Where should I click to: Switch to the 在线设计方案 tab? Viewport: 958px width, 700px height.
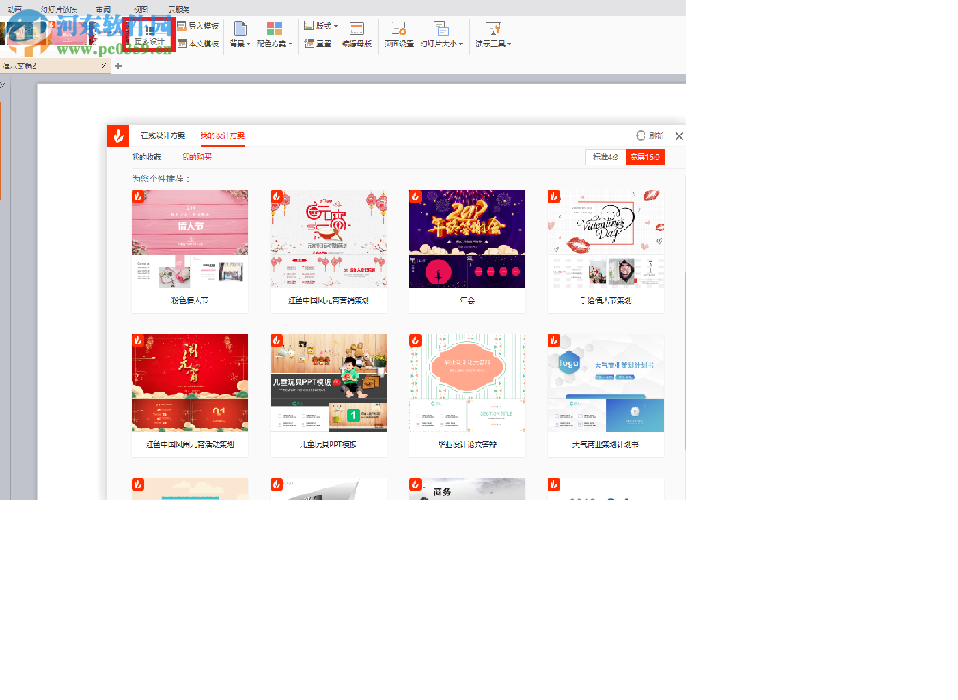coord(161,135)
